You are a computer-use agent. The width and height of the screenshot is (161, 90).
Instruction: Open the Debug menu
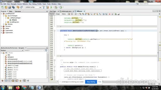coord(34,4)
